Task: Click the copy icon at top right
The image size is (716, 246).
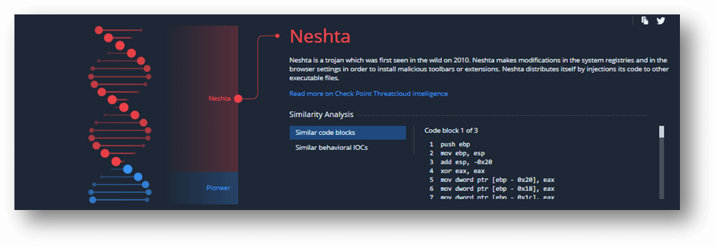Action: 645,20
